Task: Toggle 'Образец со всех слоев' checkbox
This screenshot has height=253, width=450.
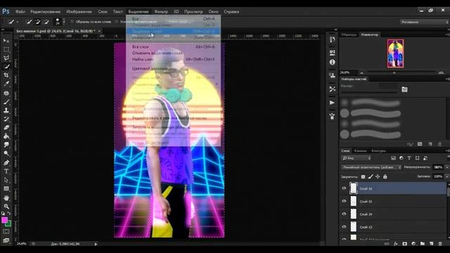Action: click(72, 22)
